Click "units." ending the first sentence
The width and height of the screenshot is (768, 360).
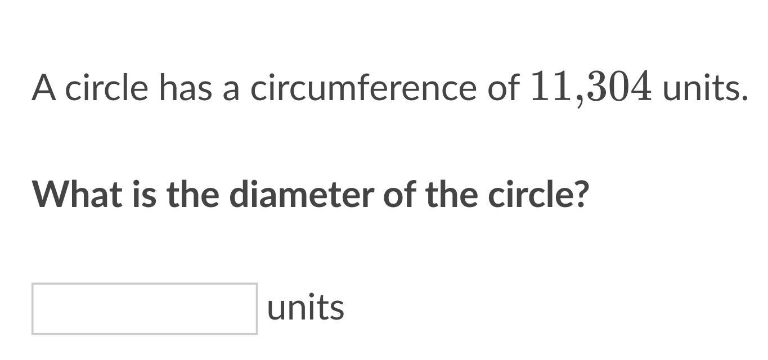pyautogui.click(x=705, y=88)
